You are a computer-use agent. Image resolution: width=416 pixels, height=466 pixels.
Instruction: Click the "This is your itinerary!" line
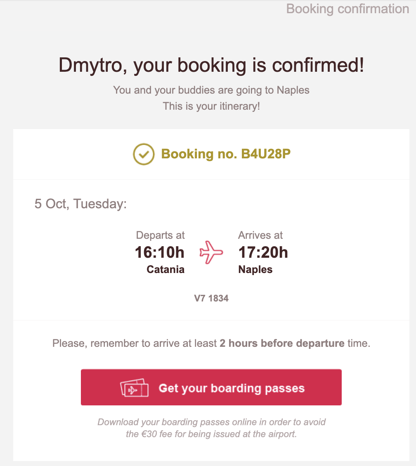click(211, 106)
